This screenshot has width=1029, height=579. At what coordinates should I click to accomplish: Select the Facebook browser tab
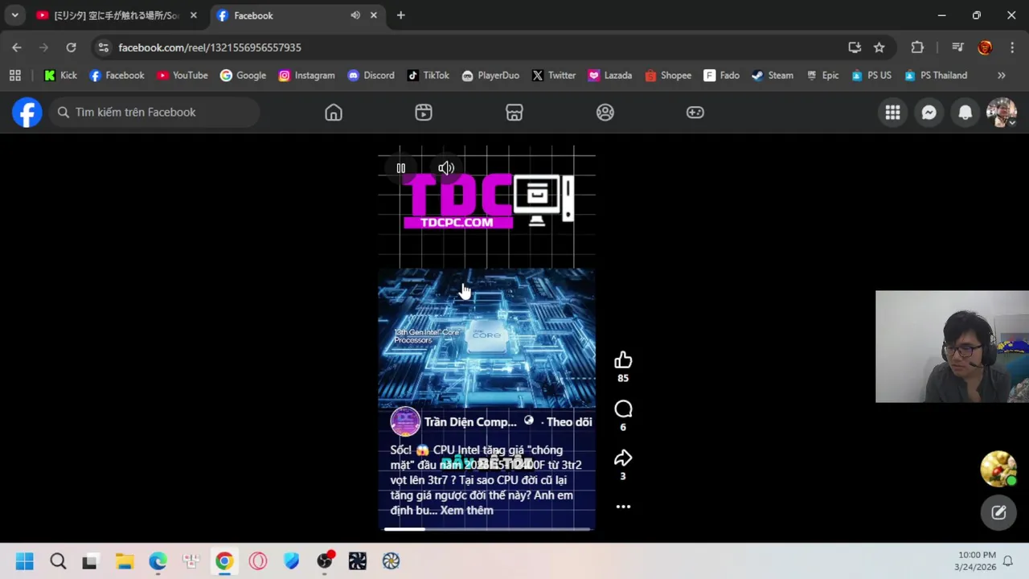(x=297, y=15)
